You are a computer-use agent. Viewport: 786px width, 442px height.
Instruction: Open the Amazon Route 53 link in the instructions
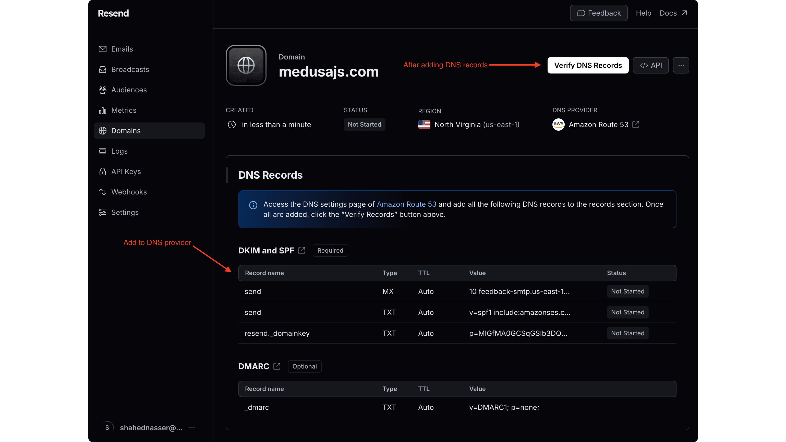tap(406, 204)
